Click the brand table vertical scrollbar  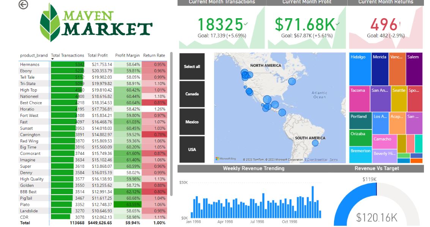coord(172,125)
